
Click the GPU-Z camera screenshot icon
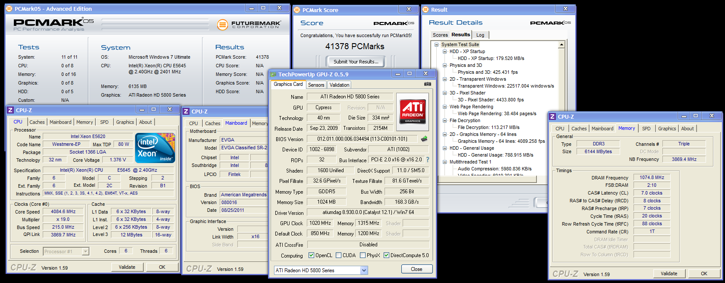tap(427, 84)
